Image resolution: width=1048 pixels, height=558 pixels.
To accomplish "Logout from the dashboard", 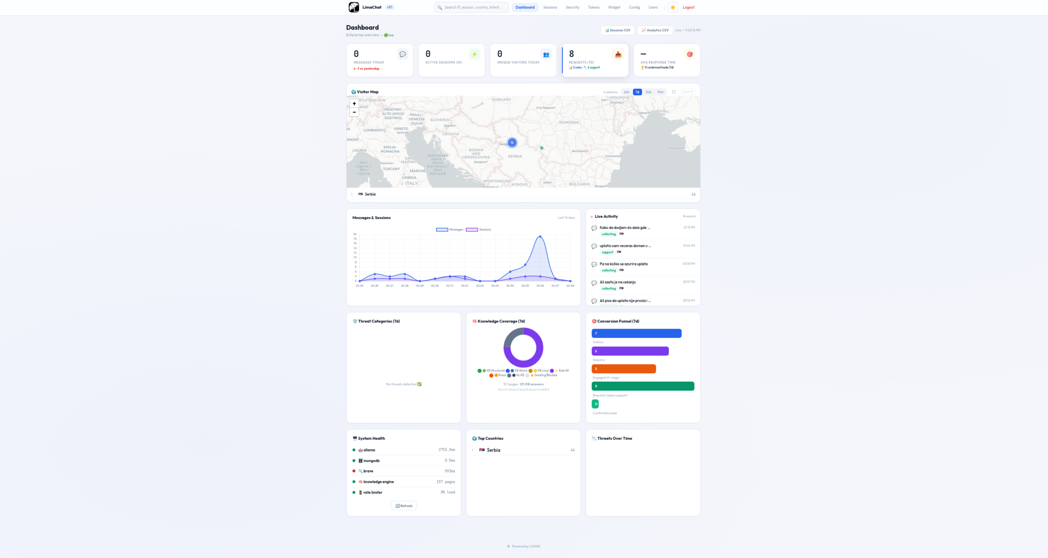I will pyautogui.click(x=688, y=7).
